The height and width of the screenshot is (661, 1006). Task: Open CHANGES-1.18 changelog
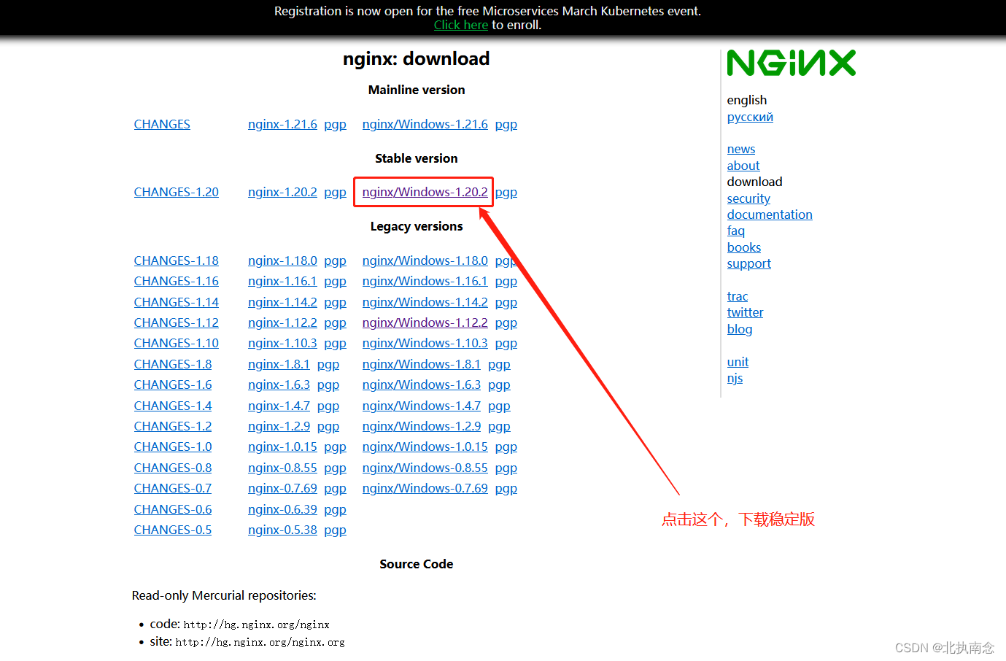pyautogui.click(x=176, y=260)
